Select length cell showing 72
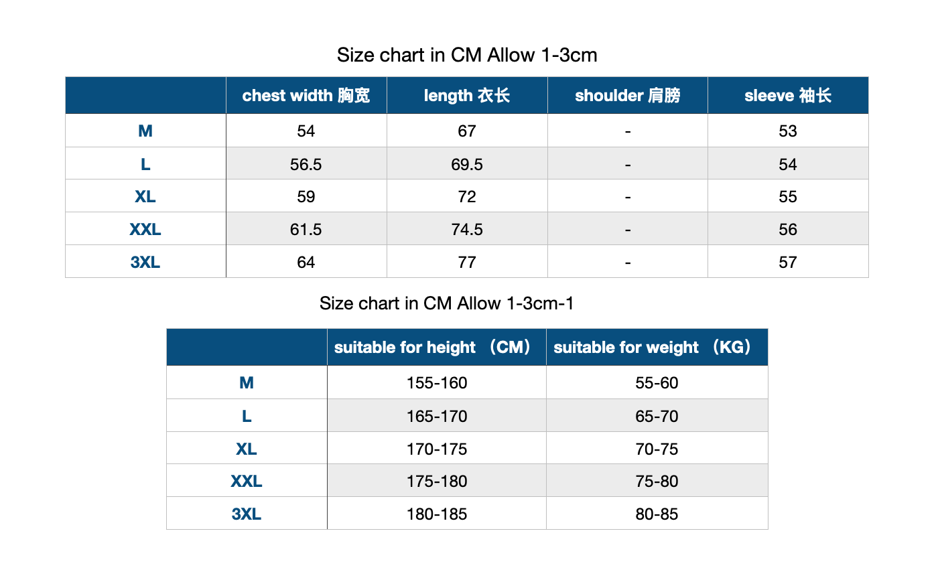938x584 pixels. tap(467, 196)
